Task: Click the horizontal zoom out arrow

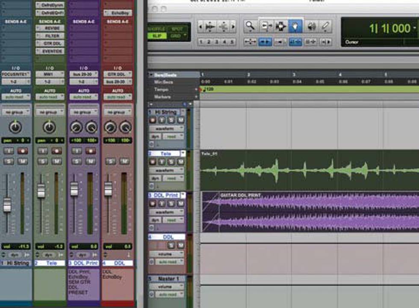Action: click(201, 26)
